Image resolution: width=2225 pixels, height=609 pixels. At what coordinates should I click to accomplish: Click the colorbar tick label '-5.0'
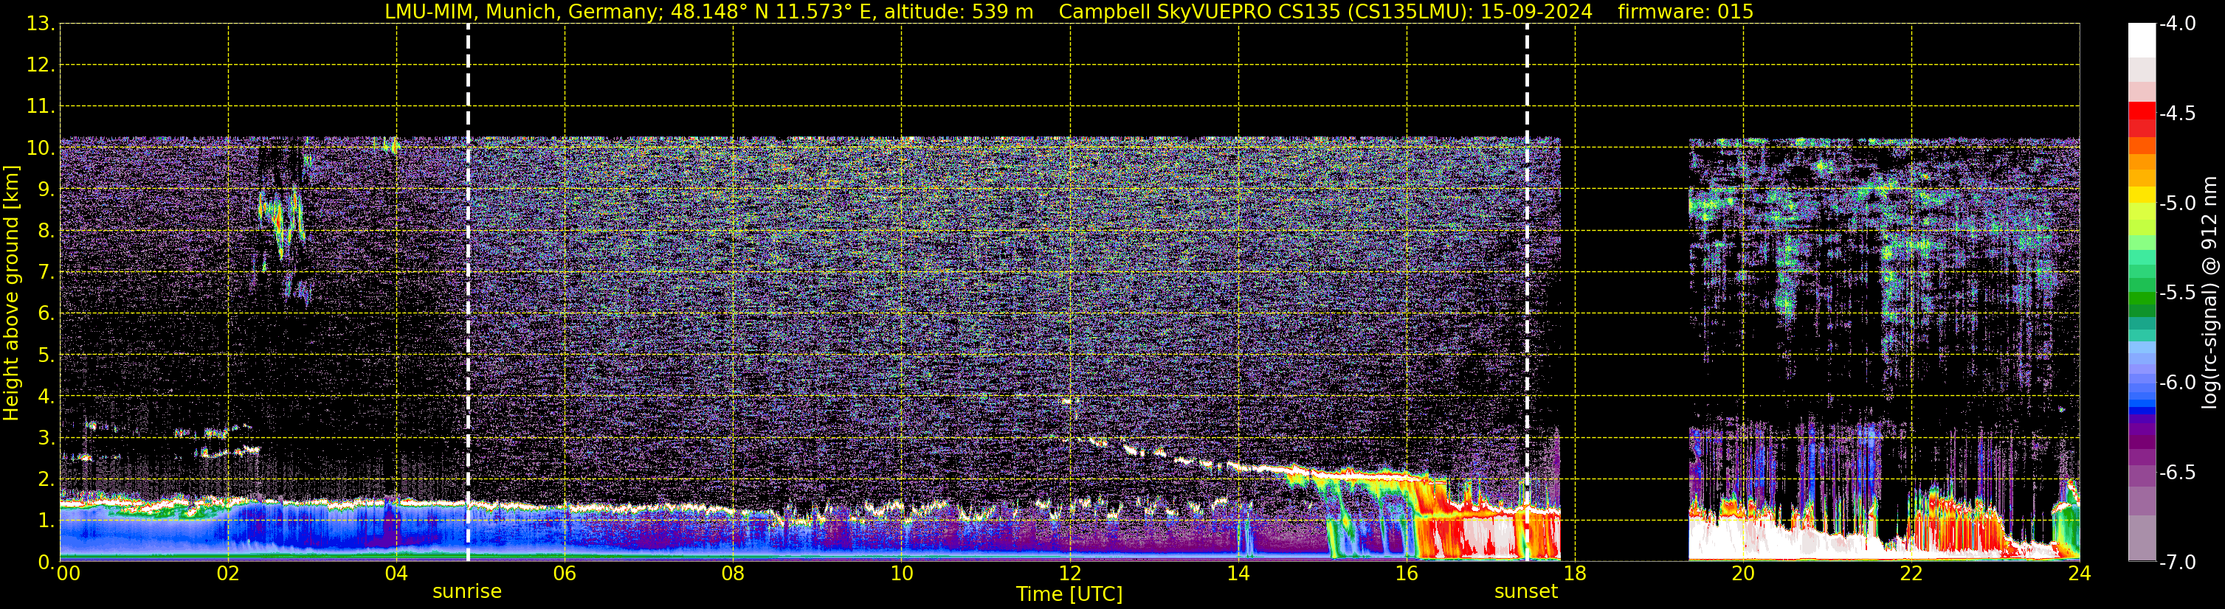coord(2176,203)
